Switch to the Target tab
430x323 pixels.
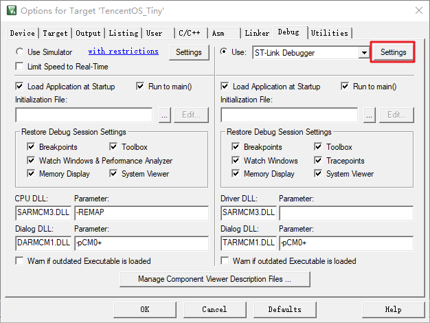pyautogui.click(x=55, y=33)
